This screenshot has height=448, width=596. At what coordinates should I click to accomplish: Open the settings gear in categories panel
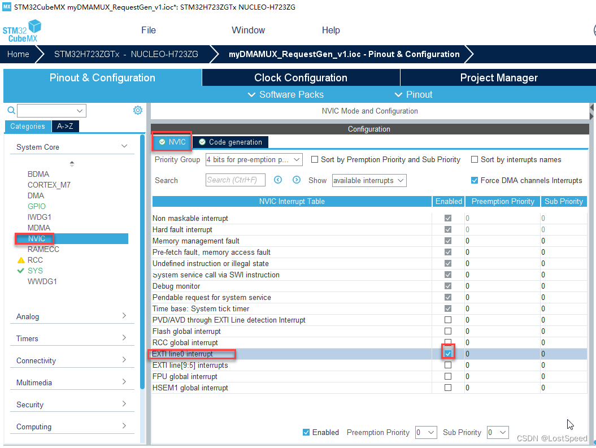pos(138,110)
